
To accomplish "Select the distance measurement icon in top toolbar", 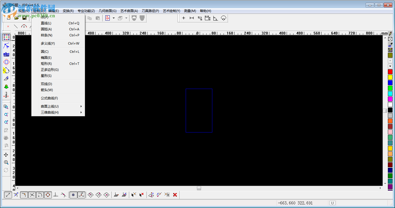I will click(192, 18).
